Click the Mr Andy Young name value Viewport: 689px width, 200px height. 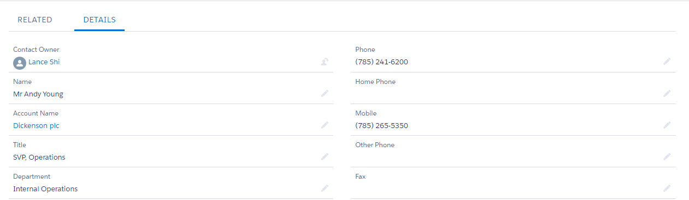pos(38,94)
